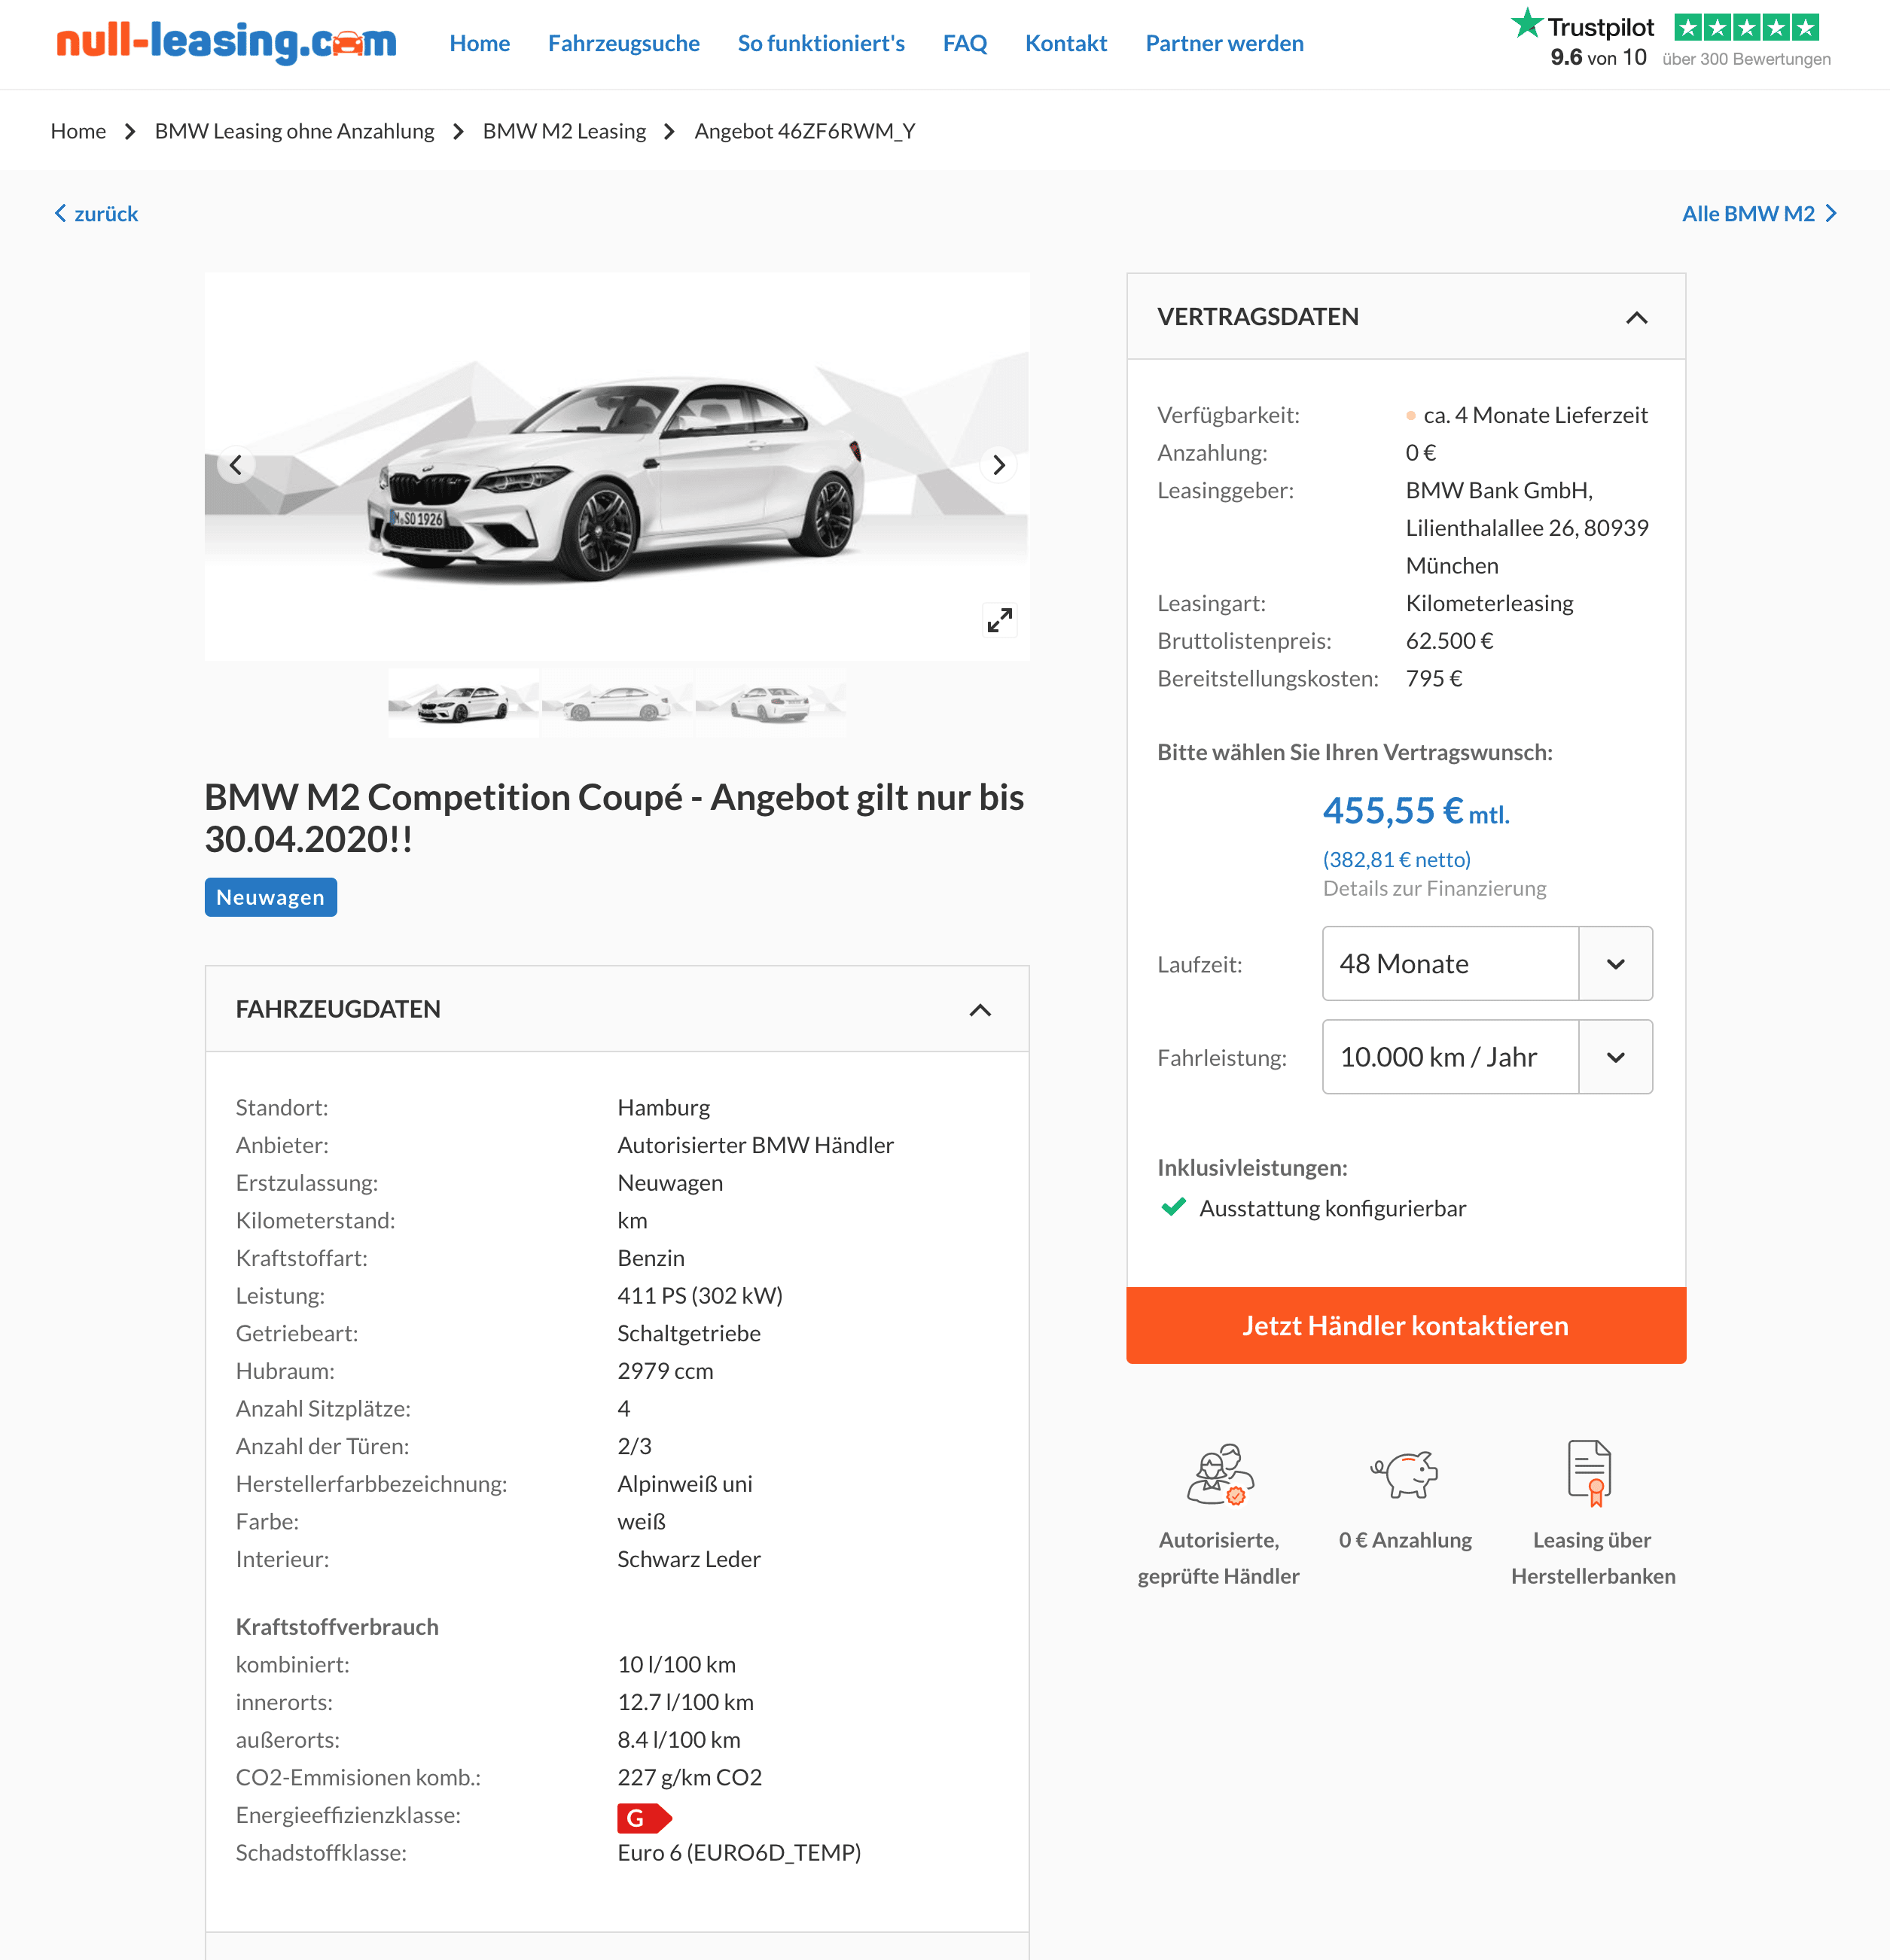Open the Trustpilot rating badge
Image resolution: width=1890 pixels, height=1960 pixels.
[x=1671, y=41]
